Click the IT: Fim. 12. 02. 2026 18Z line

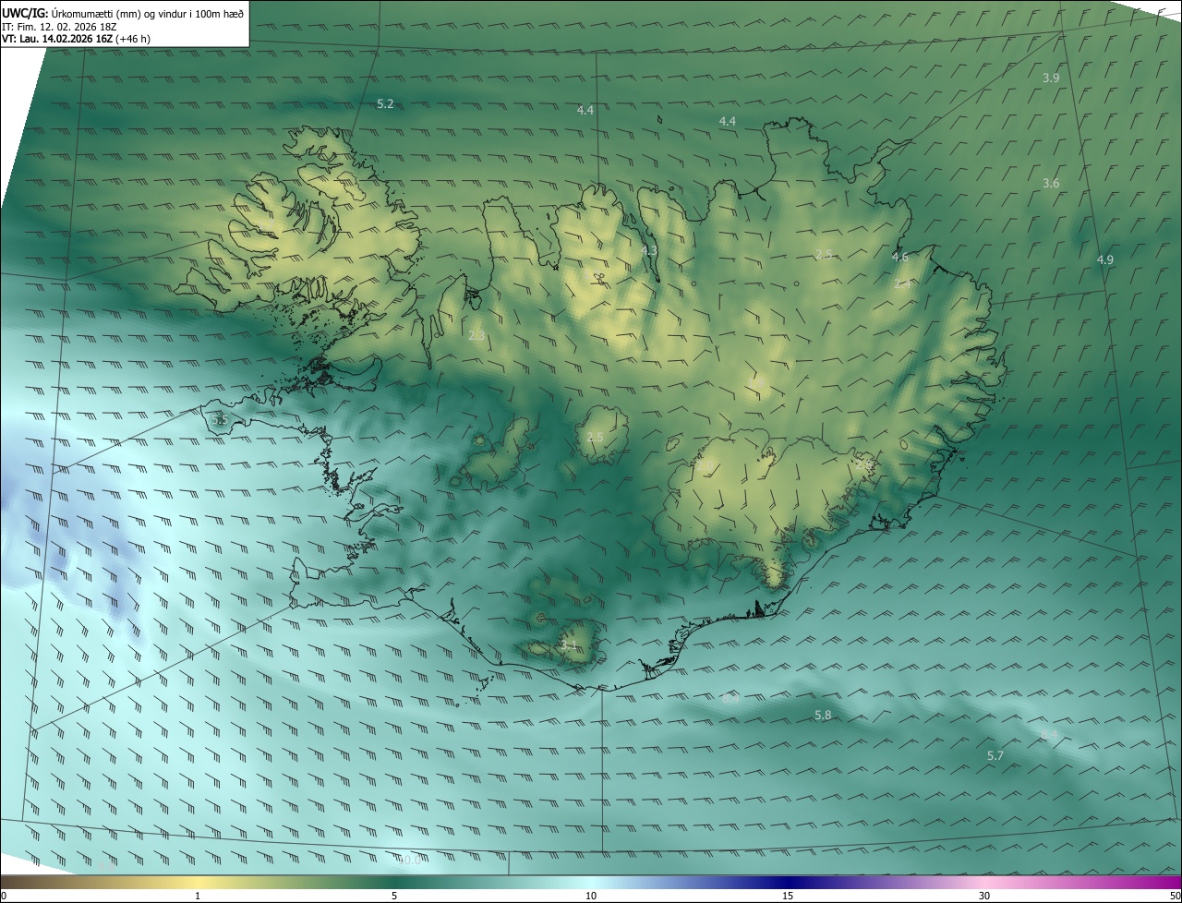point(59,27)
